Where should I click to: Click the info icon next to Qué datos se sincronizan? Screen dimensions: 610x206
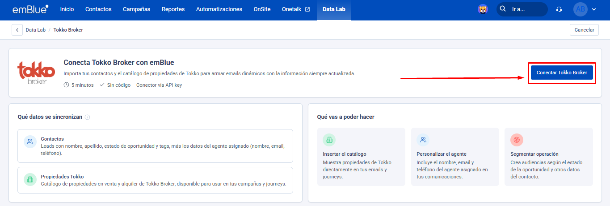87,117
